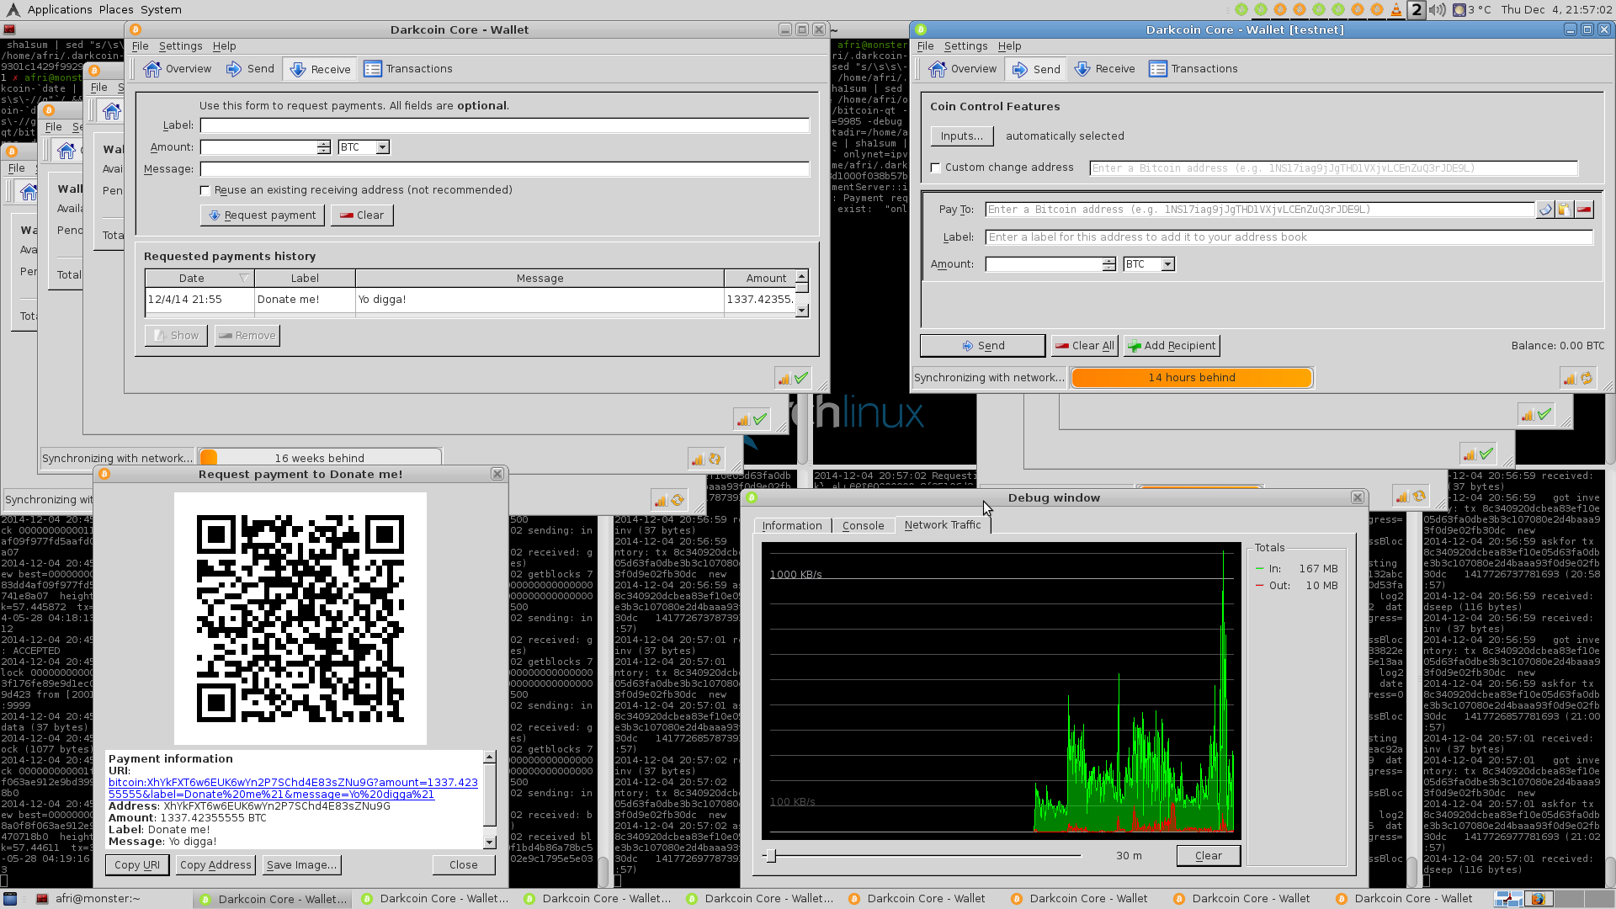
Task: Open File menu in main Wallet window
Action: click(140, 46)
